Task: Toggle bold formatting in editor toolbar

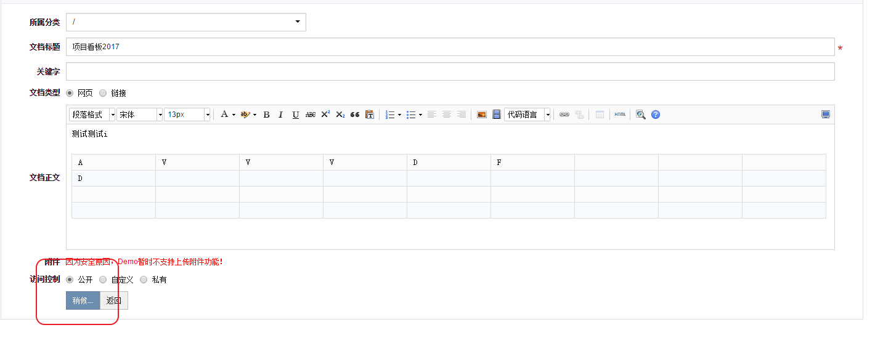Action: (266, 115)
